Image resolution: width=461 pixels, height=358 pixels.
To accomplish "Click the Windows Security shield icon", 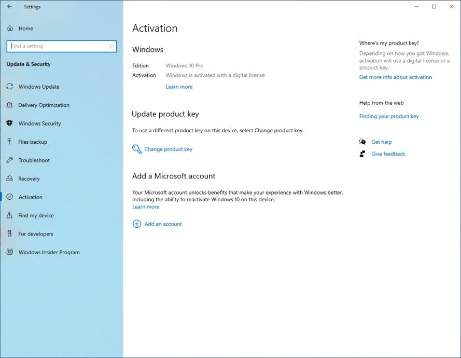I will point(9,123).
